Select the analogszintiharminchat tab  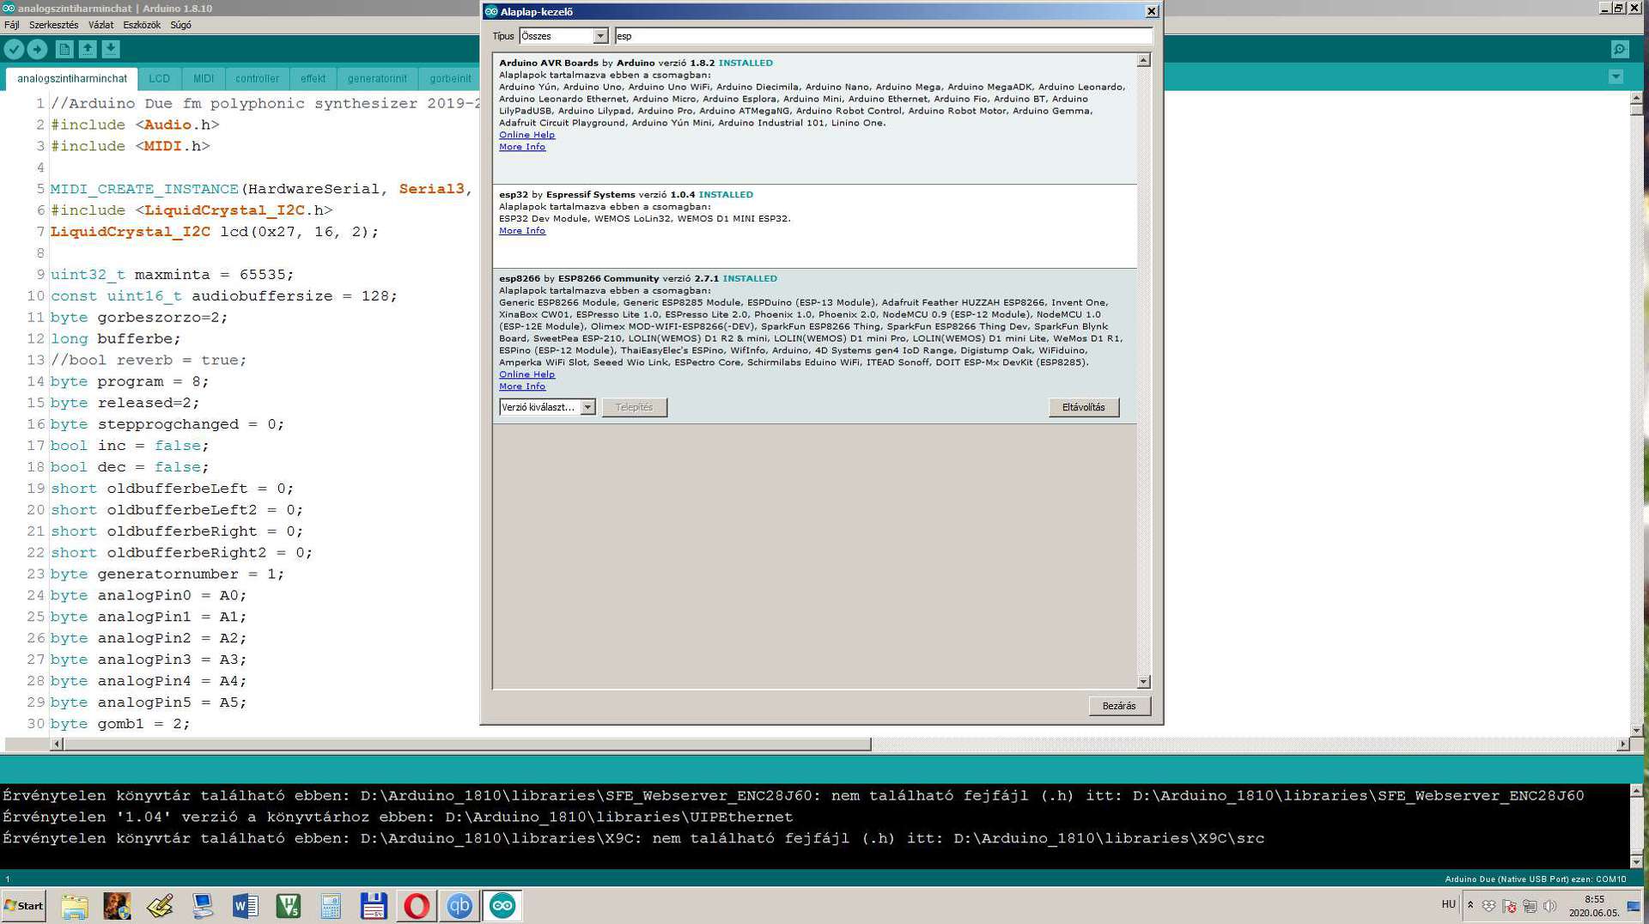[72, 78]
